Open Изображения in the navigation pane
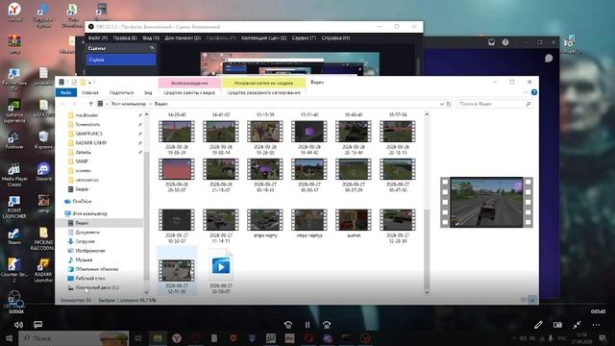Image resolution: width=615 pixels, height=346 pixels. point(90,251)
